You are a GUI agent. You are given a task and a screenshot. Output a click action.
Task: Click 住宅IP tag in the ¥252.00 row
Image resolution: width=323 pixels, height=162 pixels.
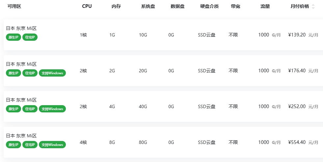tap(30, 109)
